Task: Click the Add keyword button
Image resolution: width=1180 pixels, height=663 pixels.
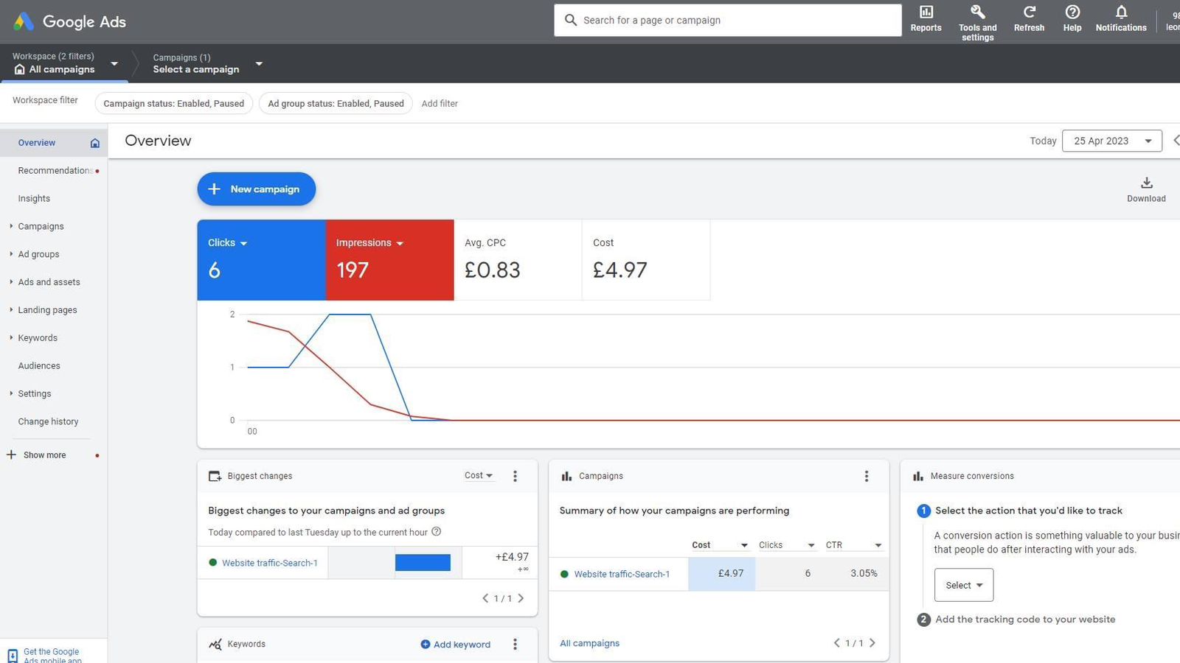Action: point(455,645)
